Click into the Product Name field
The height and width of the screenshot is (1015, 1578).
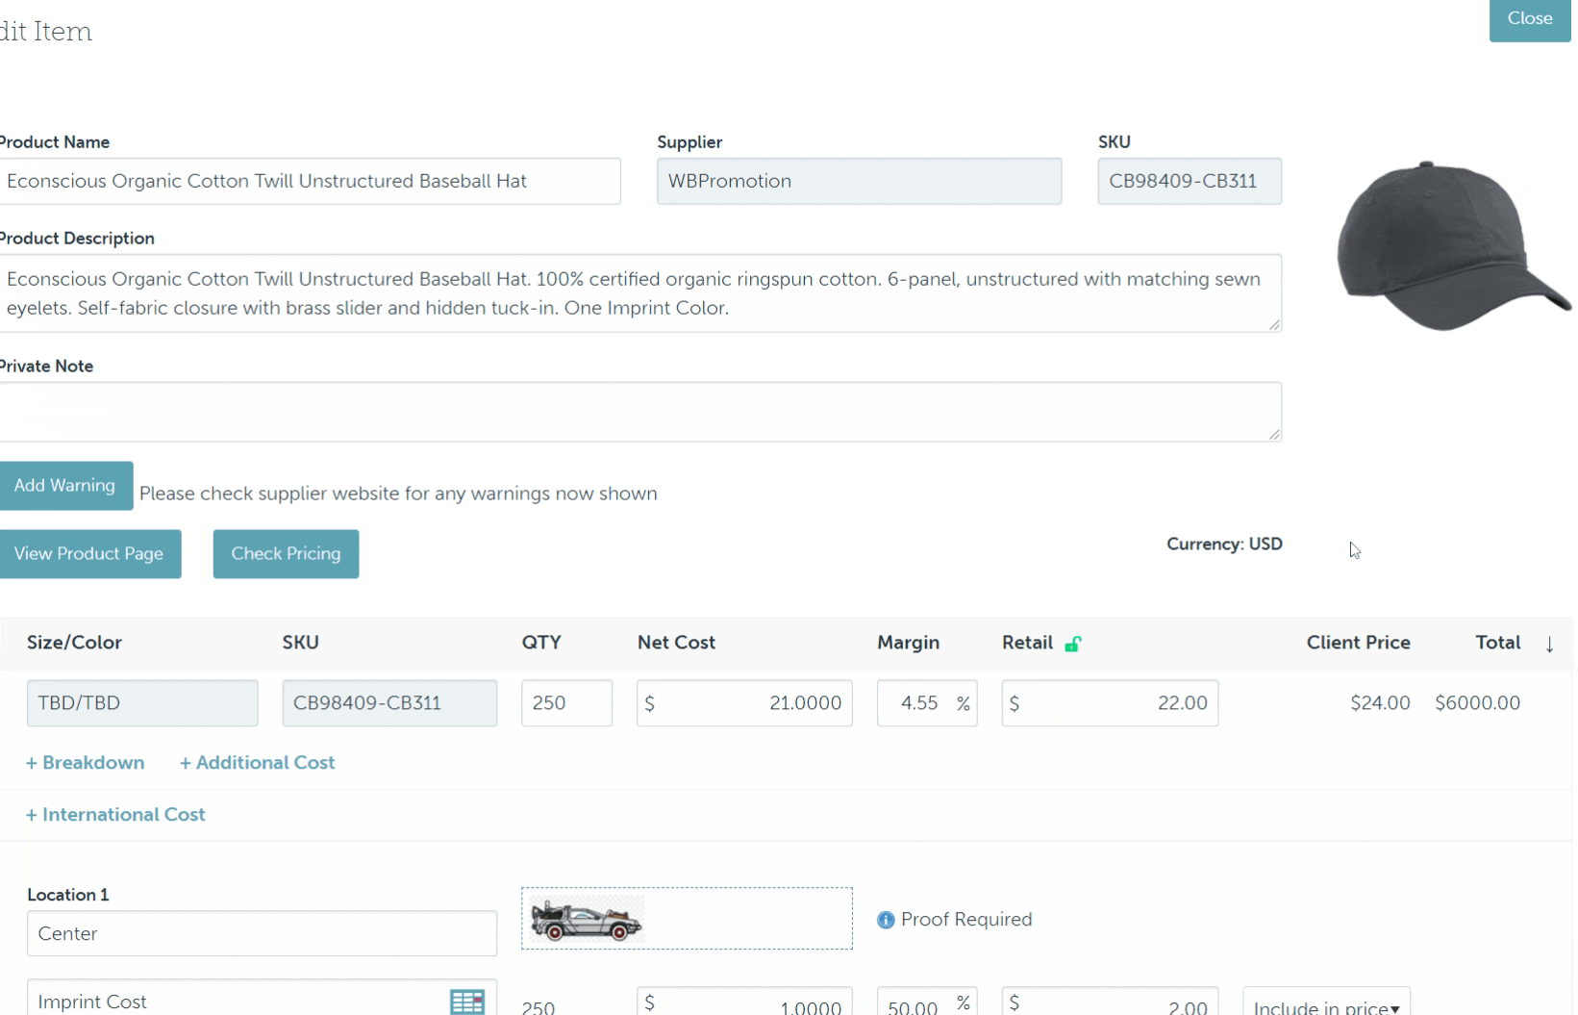click(308, 182)
